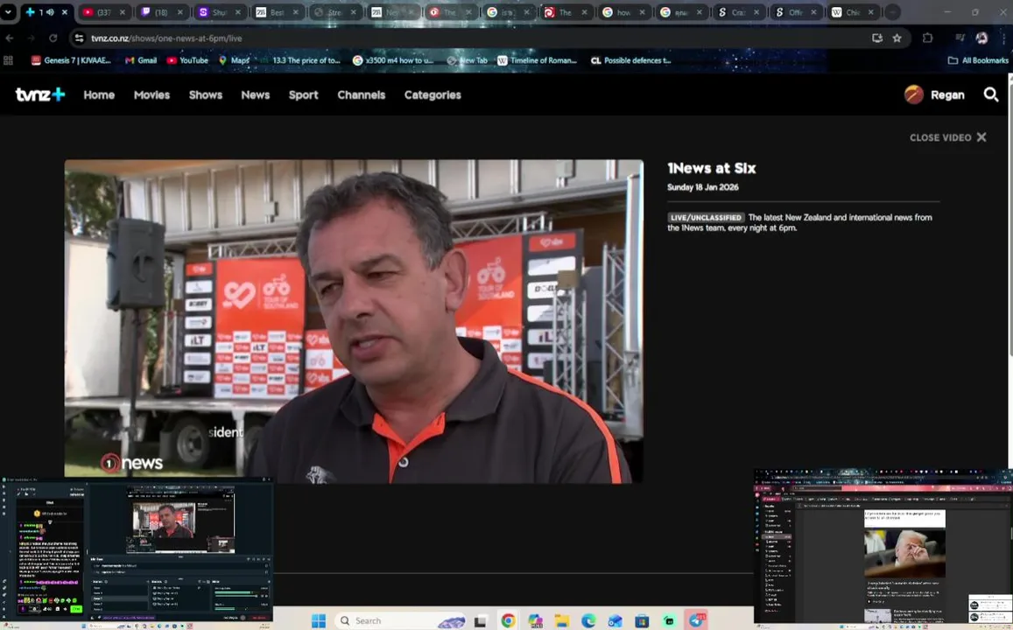Open the 13.3 The price of to... bookmark
Viewport: 1013px width, 630px height.
click(299, 60)
